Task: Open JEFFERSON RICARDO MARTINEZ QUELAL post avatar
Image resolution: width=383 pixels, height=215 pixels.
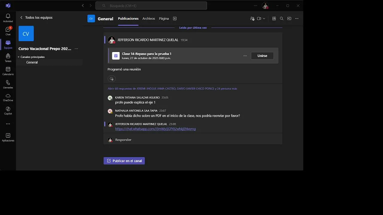Action: click(x=112, y=40)
